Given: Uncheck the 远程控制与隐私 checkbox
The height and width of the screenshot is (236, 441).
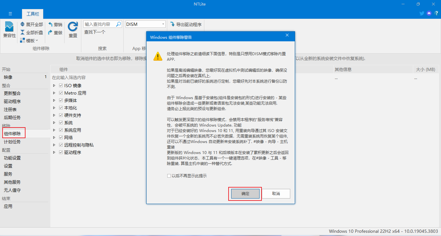Looking at the screenshot, I should pos(61,145).
